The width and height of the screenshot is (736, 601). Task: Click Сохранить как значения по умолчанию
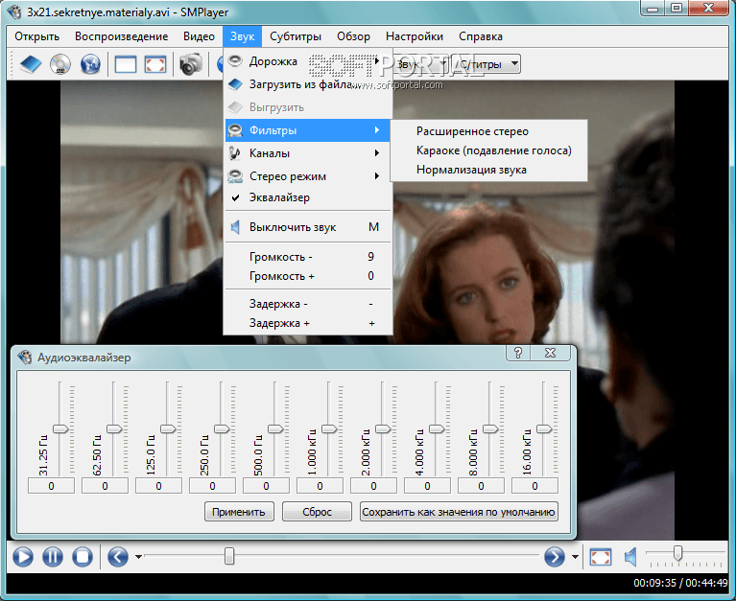point(459,512)
